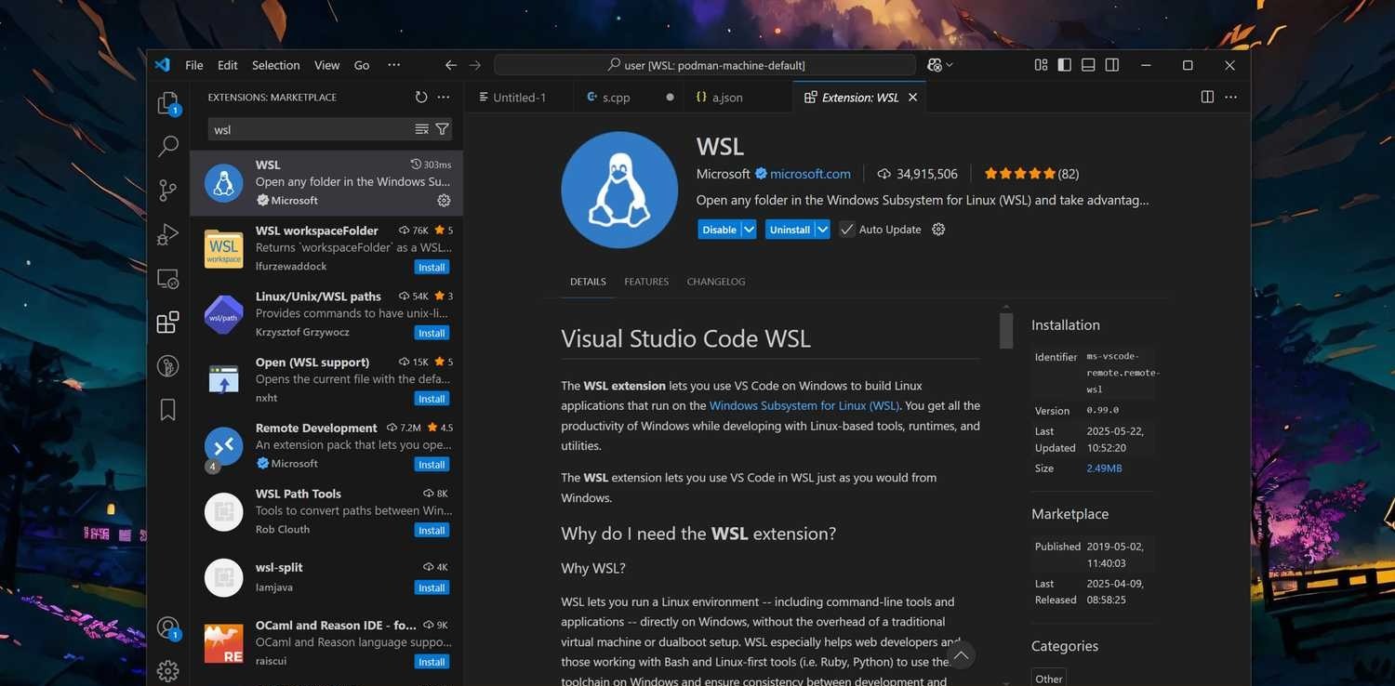Go back in navigation history
The image size is (1395, 686).
coord(450,65)
